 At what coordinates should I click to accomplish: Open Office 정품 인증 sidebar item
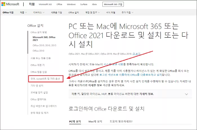(39, 72)
